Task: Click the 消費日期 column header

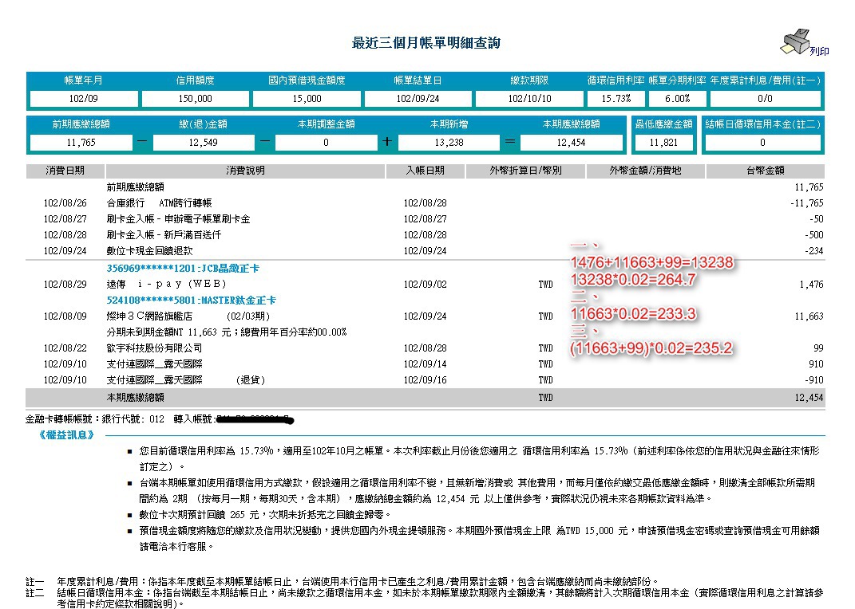Action: (65, 171)
